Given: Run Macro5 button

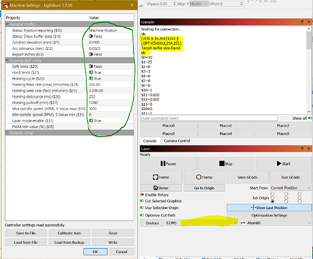Looking at the screenshot, I should [x=283, y=134].
